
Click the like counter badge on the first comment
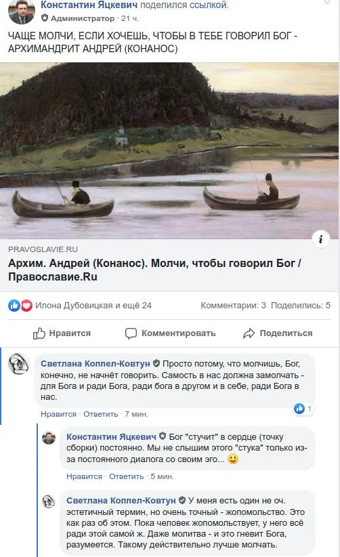303,409
